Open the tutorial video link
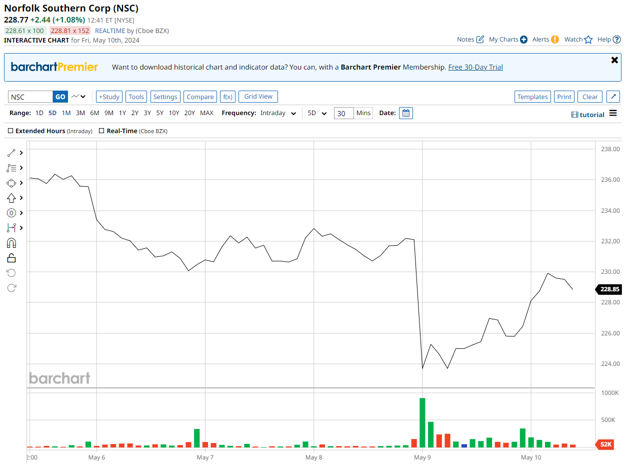The height and width of the screenshot is (471, 628). (x=588, y=115)
